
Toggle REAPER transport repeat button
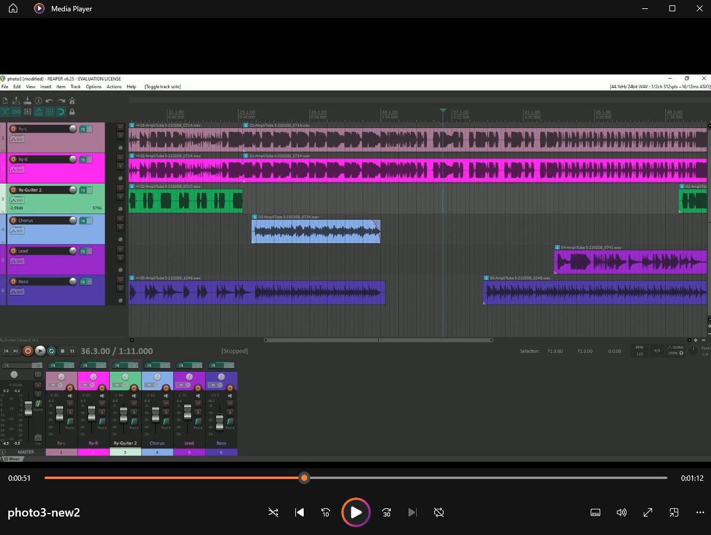click(x=52, y=351)
